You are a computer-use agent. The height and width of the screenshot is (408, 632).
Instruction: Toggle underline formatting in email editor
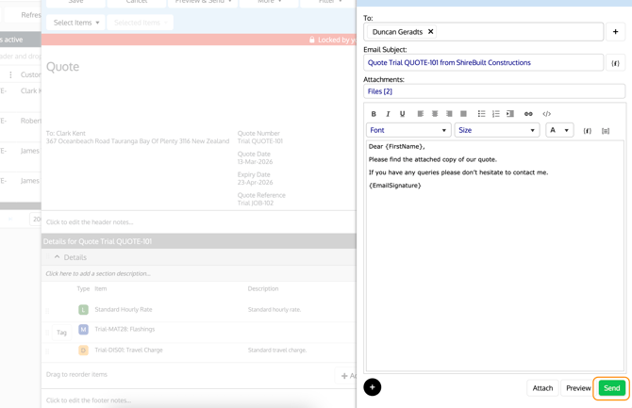tap(402, 114)
